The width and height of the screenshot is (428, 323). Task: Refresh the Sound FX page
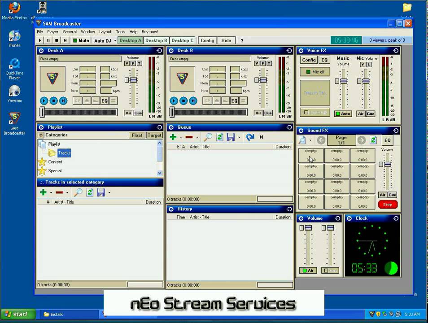click(x=373, y=140)
